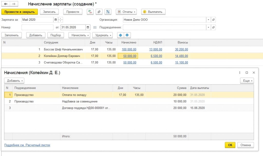Open НДФЛ amount 13 000,00 for Боссов
The height and width of the screenshot is (156, 263).
pos(156,49)
